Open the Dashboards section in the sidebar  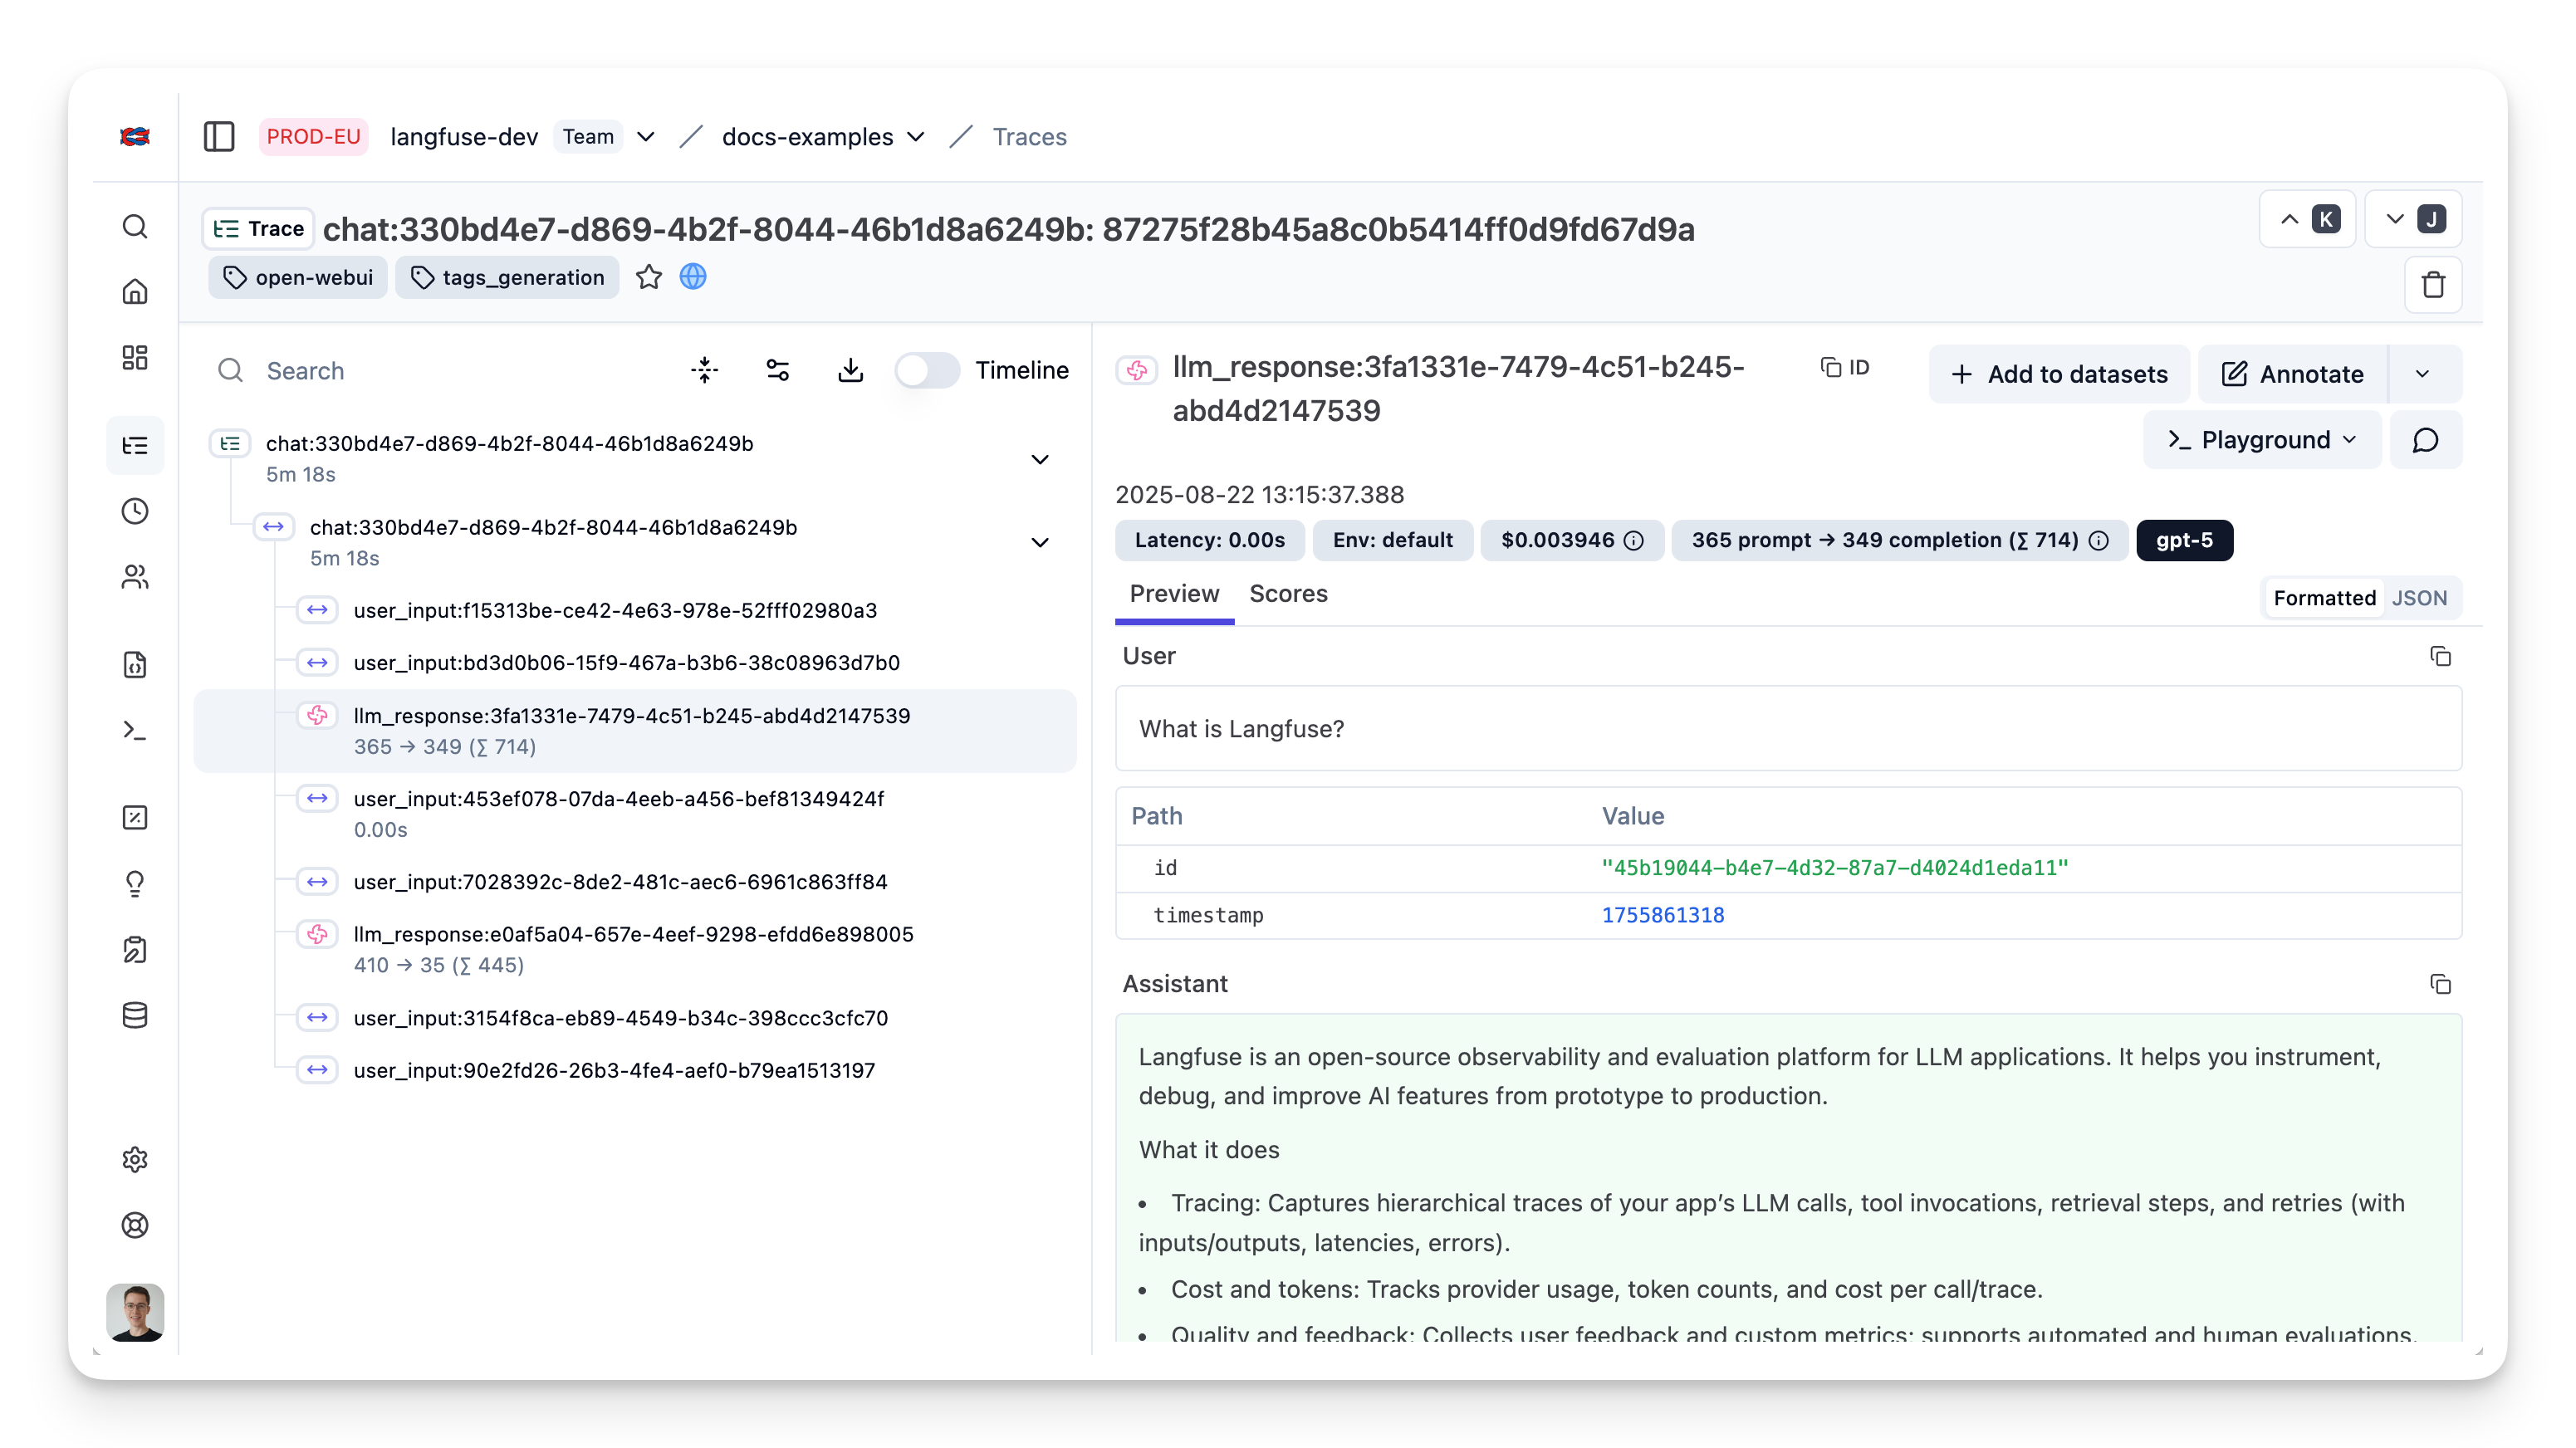click(x=135, y=357)
